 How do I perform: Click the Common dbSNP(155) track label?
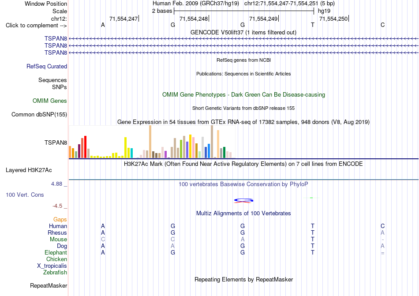pos(39,114)
